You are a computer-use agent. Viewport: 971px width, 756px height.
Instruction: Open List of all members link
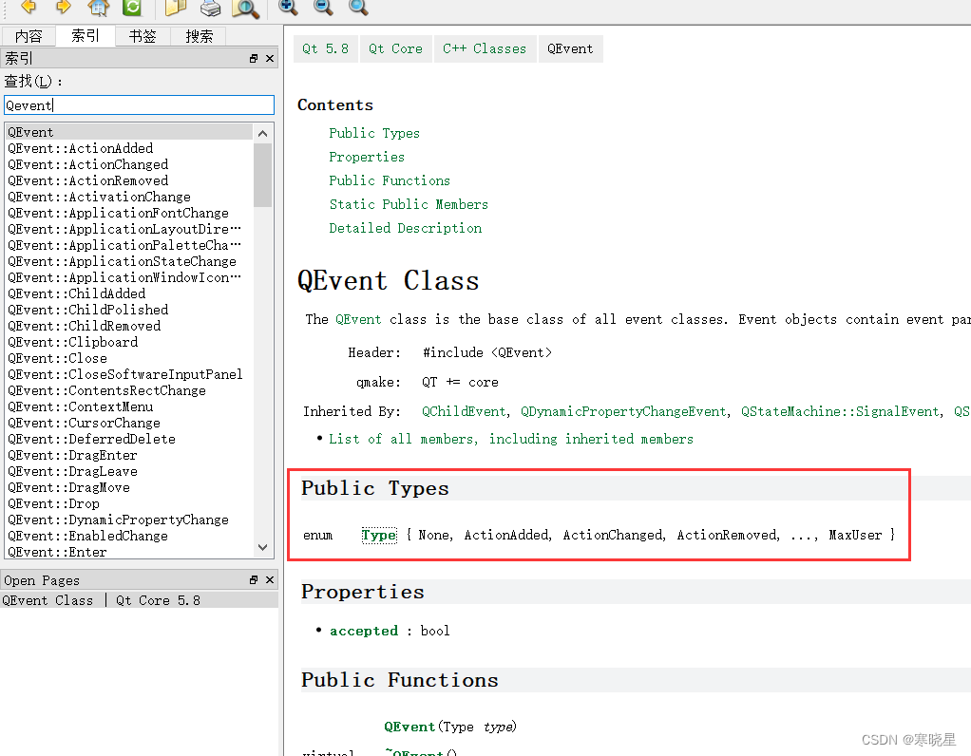[511, 439]
